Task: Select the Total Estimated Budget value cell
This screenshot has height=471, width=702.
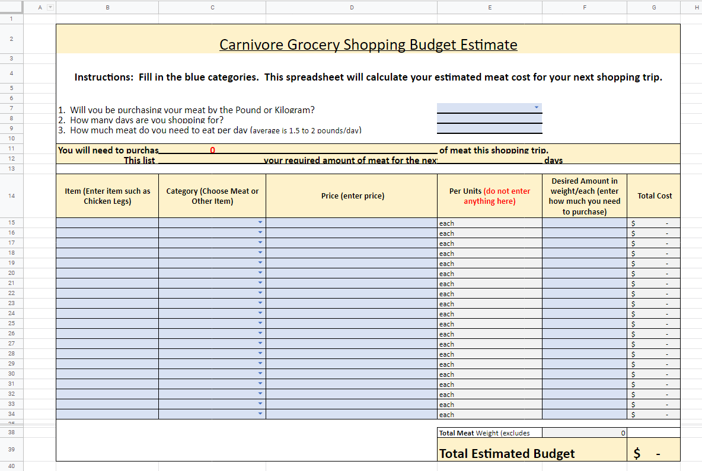Action: 653,453
